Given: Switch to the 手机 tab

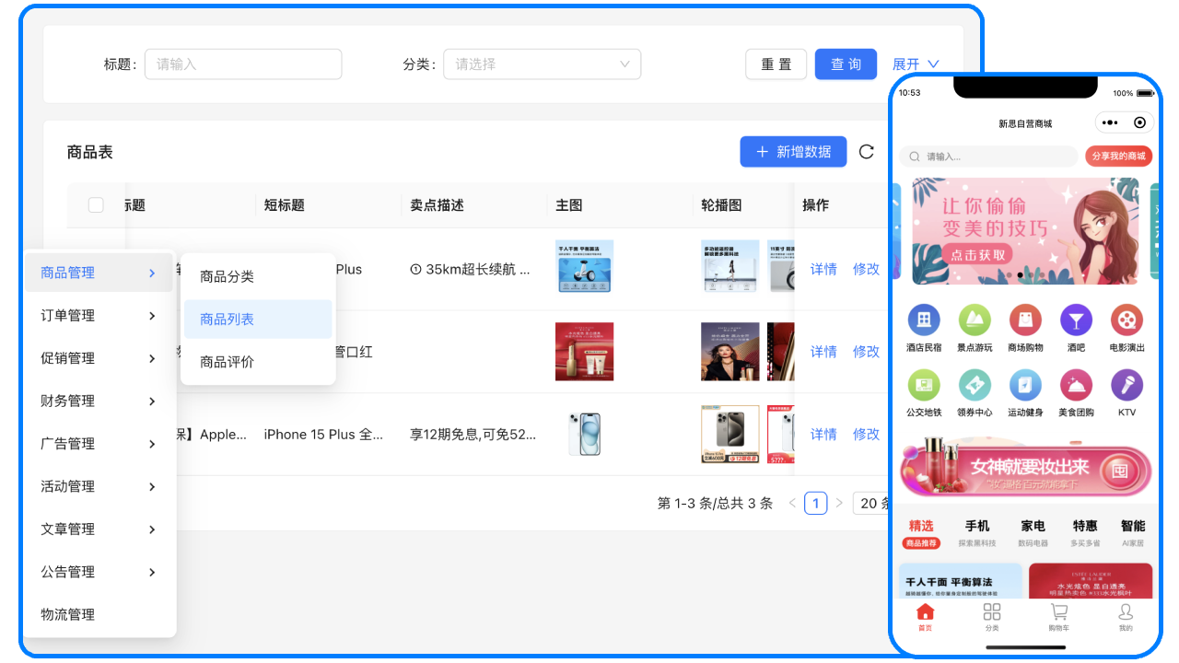Looking at the screenshot, I should tap(977, 527).
